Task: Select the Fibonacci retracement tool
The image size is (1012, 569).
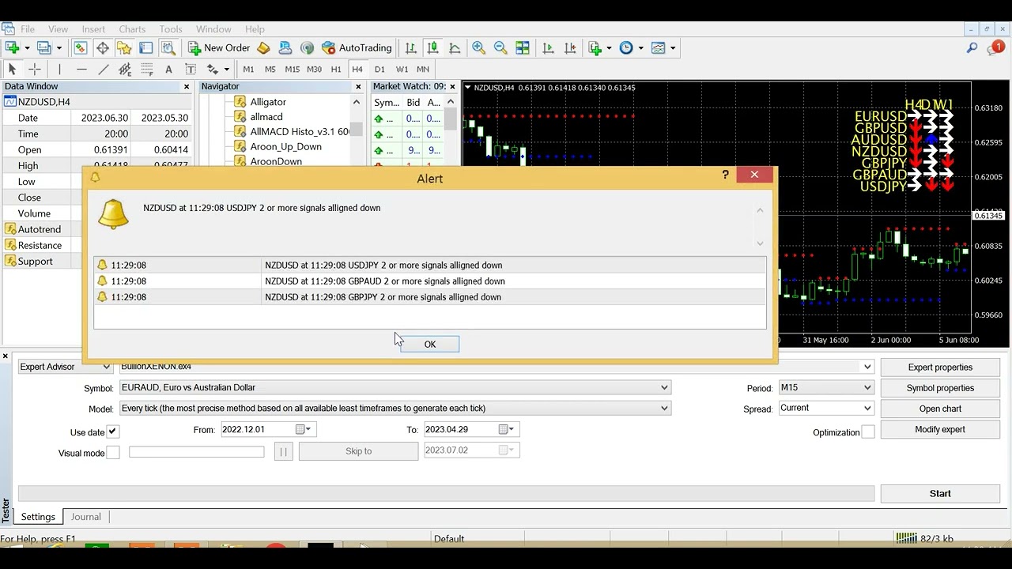Action: coord(147,70)
